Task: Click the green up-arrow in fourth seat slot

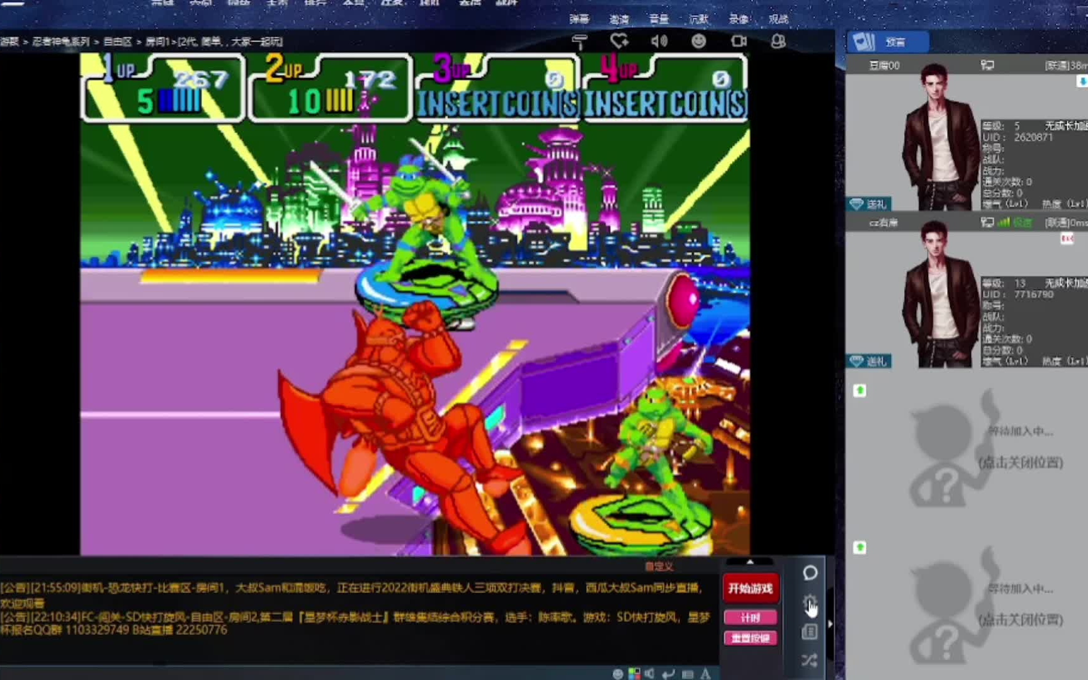Action: click(x=860, y=547)
